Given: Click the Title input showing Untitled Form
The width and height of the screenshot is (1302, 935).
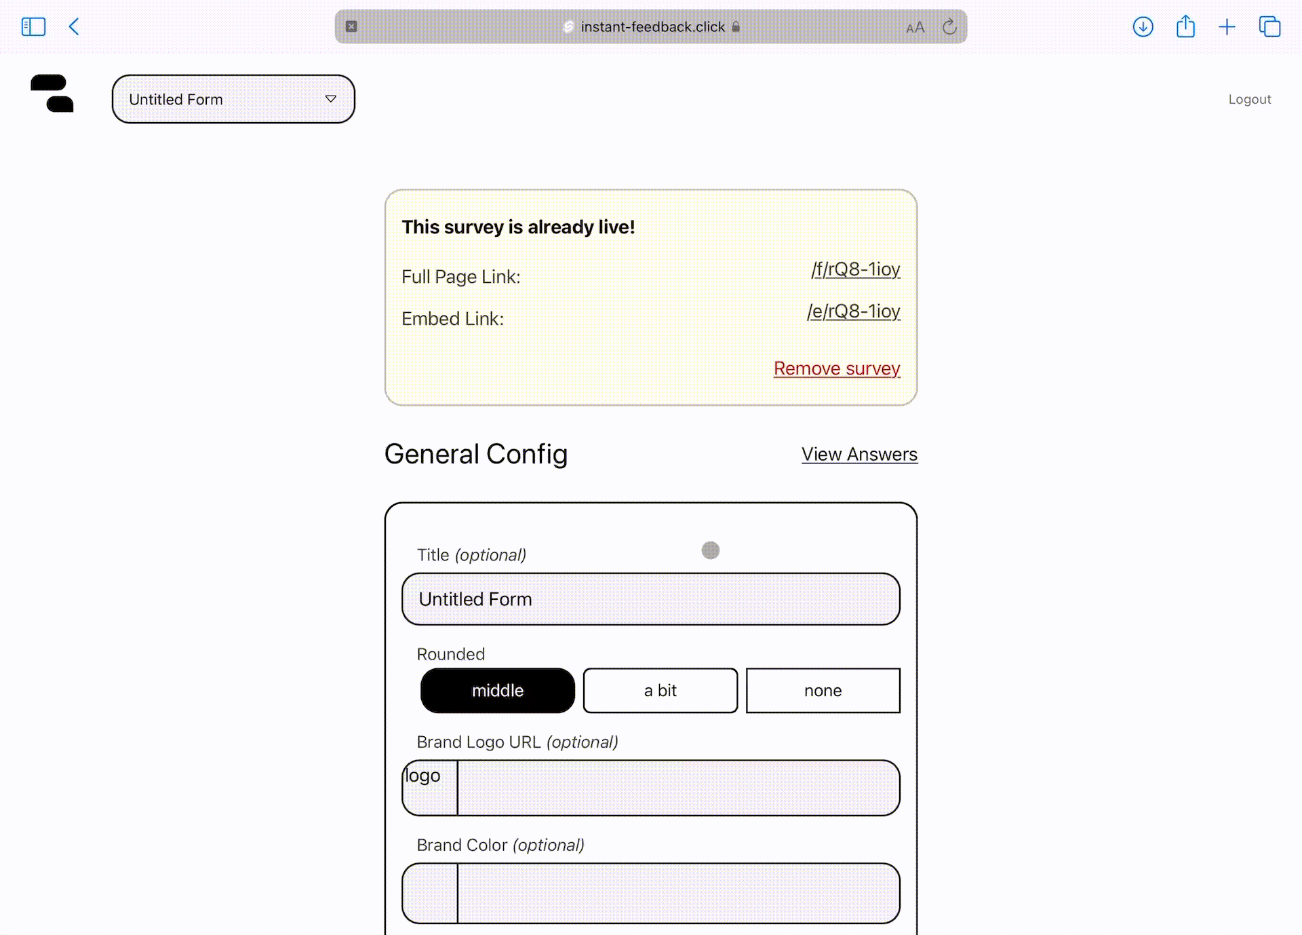Looking at the screenshot, I should click(650, 599).
